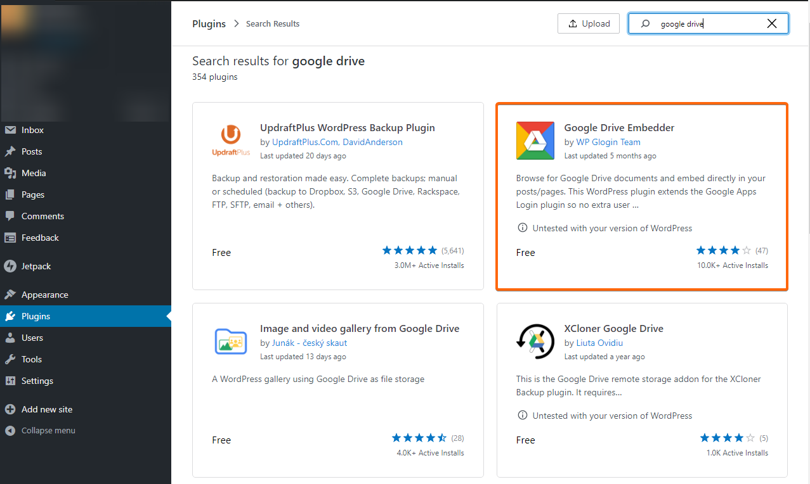
Task: Click the Jetpack lightning icon
Action: click(x=10, y=266)
